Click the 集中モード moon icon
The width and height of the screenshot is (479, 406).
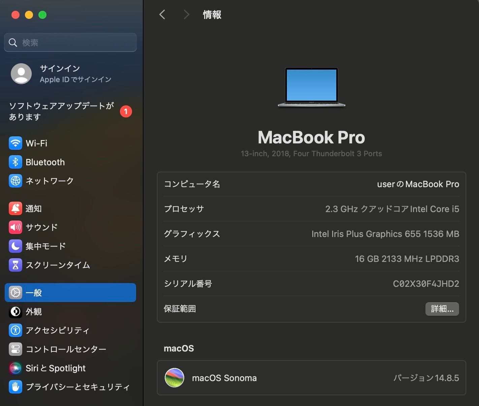click(15, 246)
